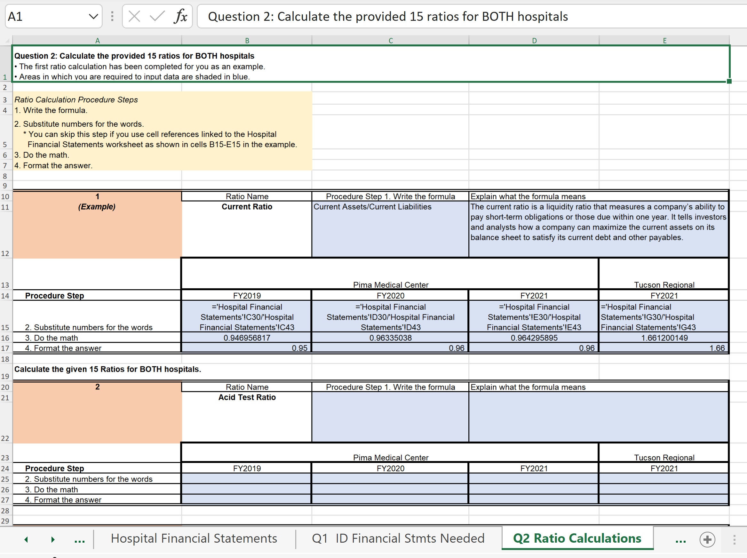Select column C header
747x558 pixels.
390,41
